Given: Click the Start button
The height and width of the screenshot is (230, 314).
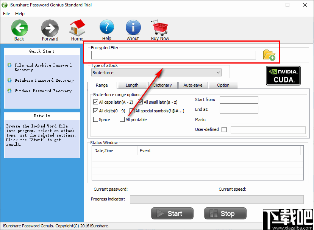Looking at the screenshot, I should pos(172,213).
